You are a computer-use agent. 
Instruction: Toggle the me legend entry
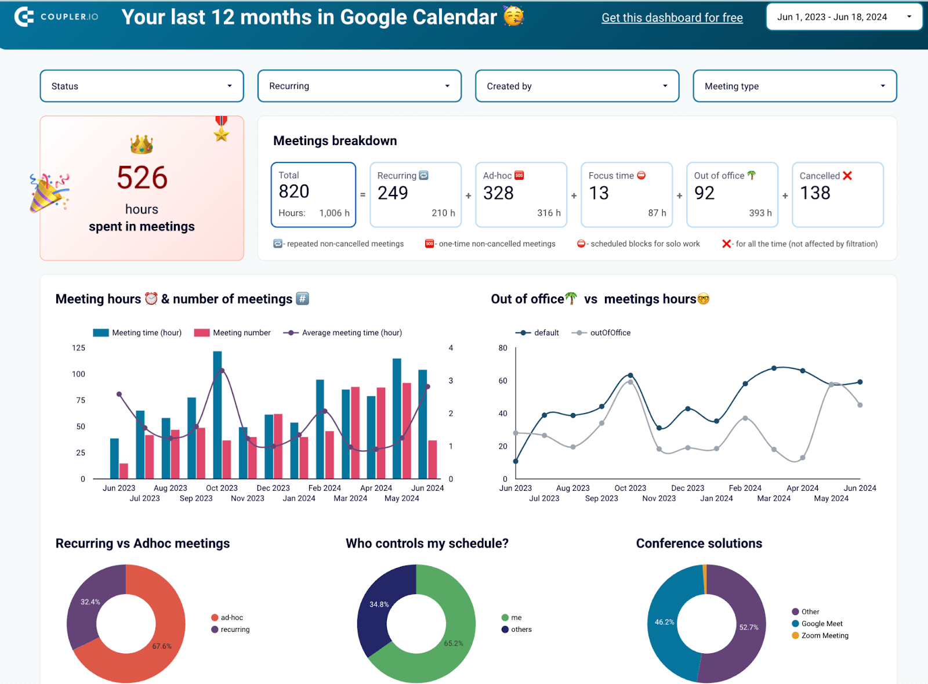pos(512,617)
